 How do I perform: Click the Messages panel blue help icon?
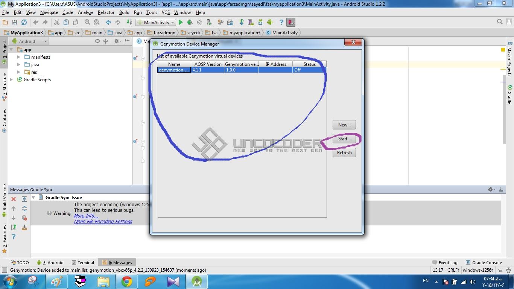(x=14, y=237)
